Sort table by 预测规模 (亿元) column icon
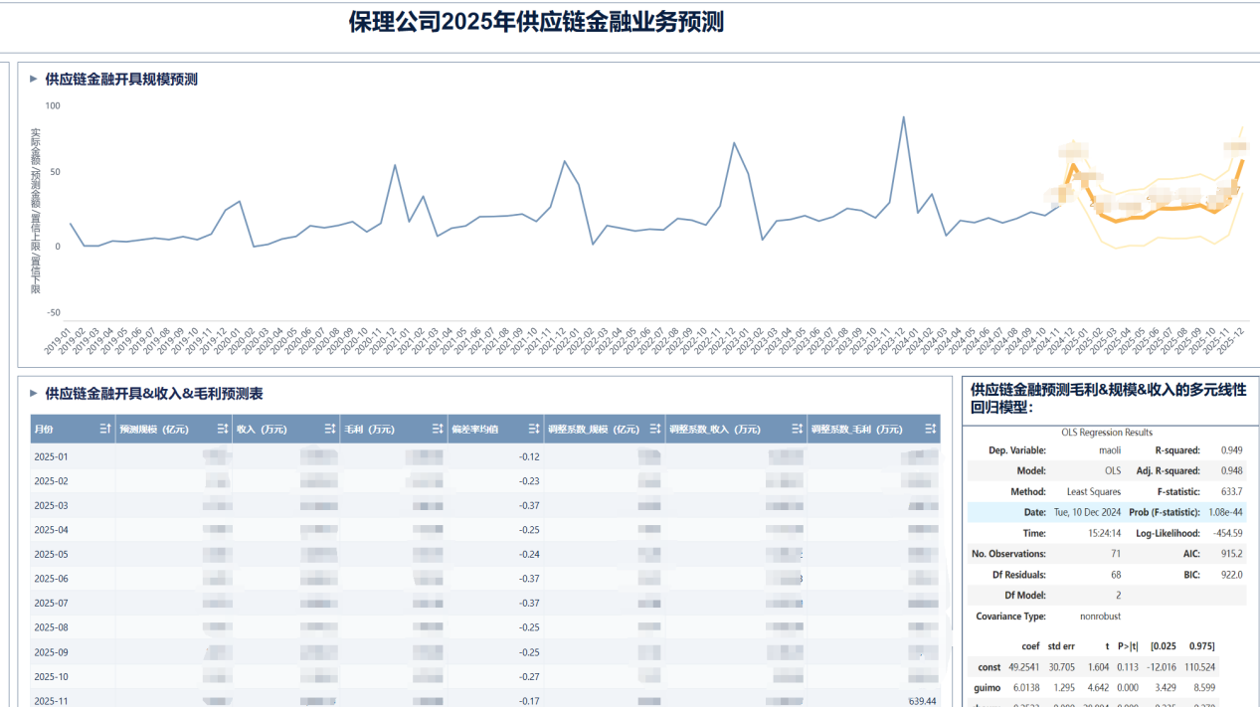1260x707 pixels. tap(223, 429)
